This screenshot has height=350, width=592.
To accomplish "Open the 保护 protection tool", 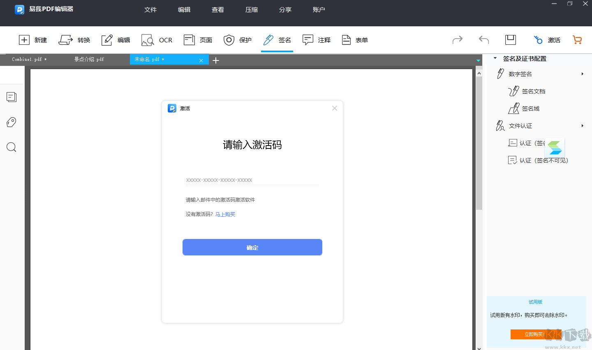I will [x=238, y=40].
